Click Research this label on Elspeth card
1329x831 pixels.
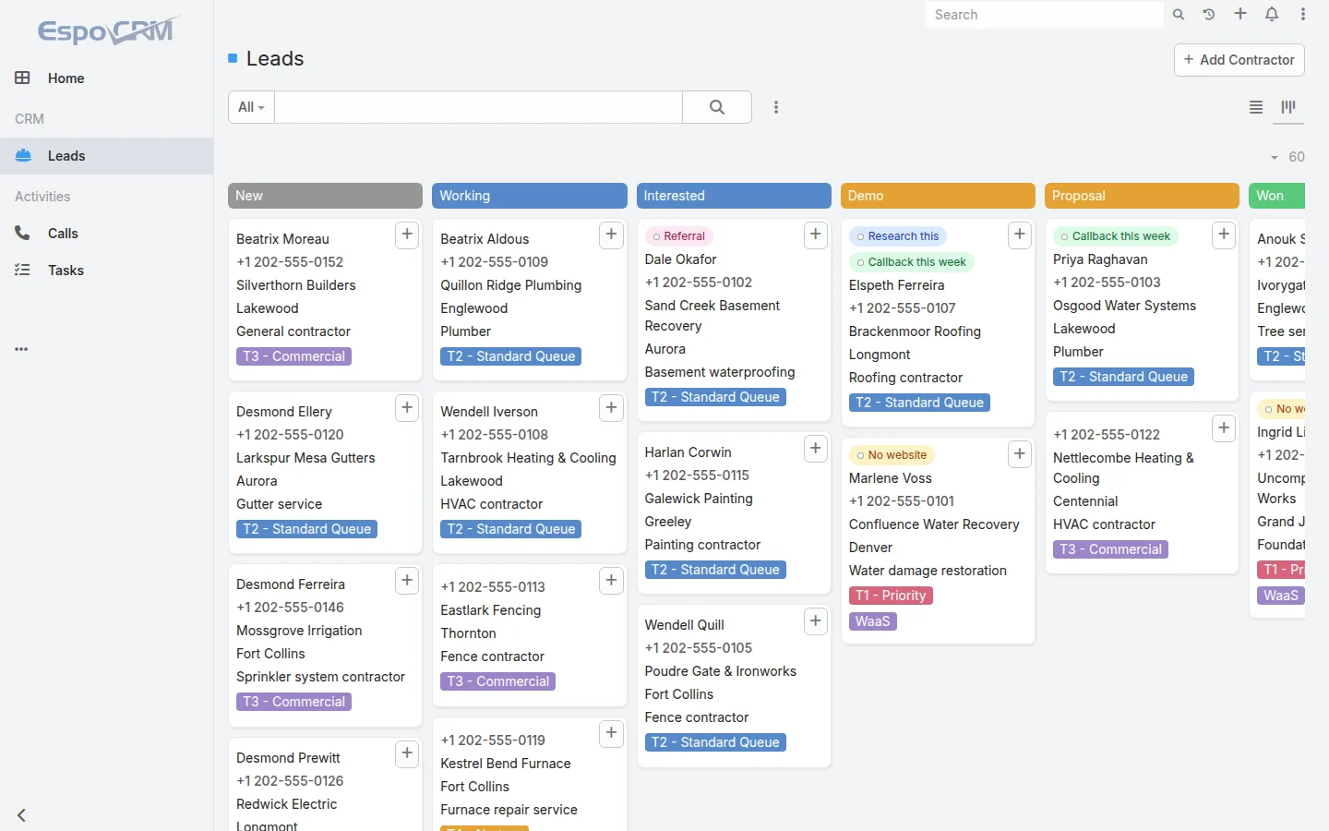click(897, 236)
